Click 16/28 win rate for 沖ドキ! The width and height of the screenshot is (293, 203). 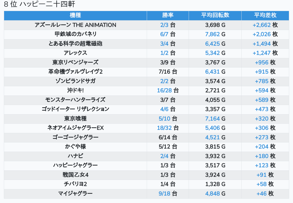pos(164,90)
